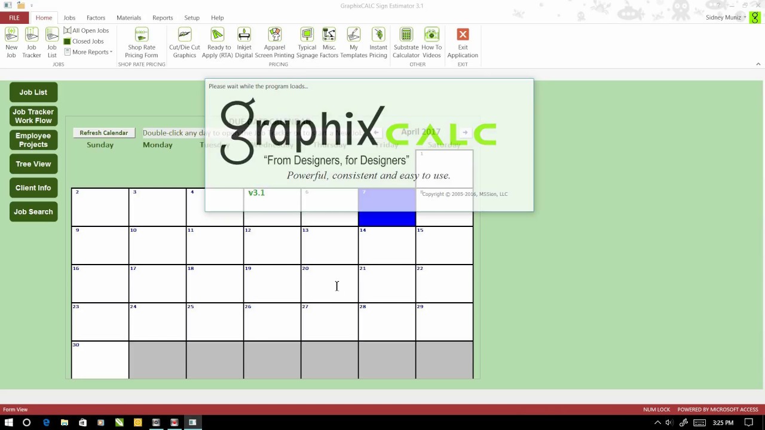
Task: Open Ready to Apply (RTA) pricing
Action: [x=218, y=43]
